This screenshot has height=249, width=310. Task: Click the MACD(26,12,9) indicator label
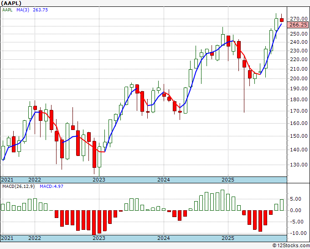[x=18, y=187]
